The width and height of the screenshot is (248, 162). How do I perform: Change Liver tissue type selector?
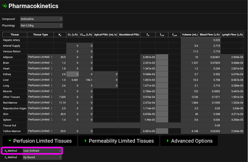tap(40, 80)
